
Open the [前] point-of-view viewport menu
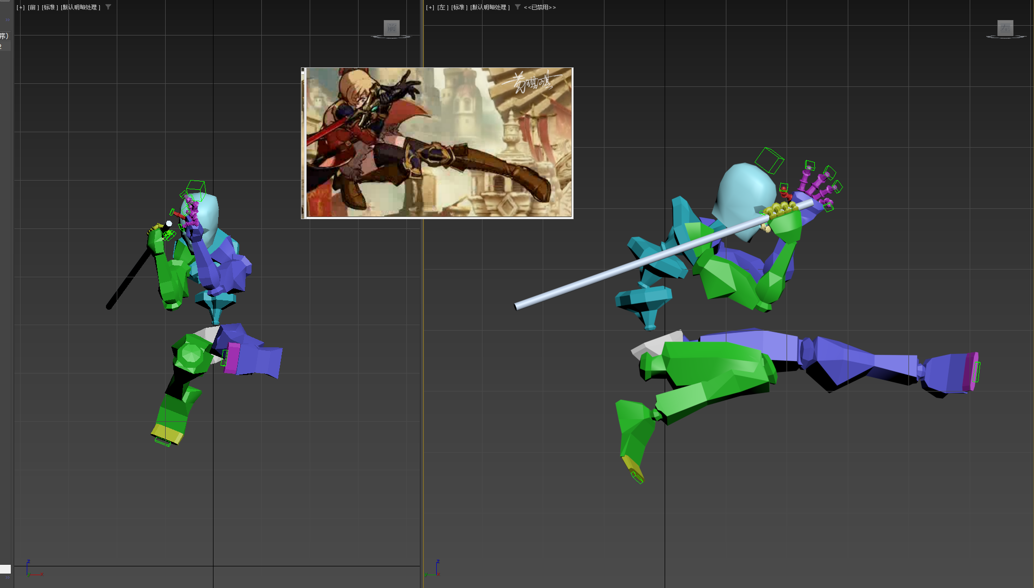tap(32, 7)
